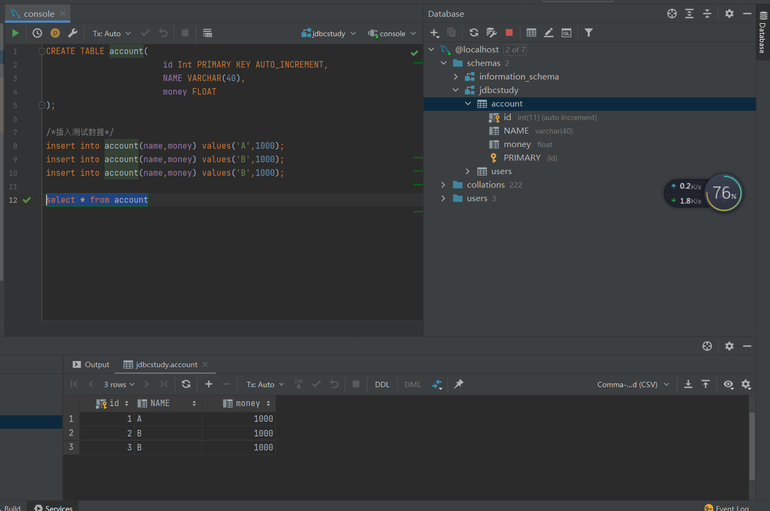Click the DML button
Screen dimensions: 770x511
point(413,384)
